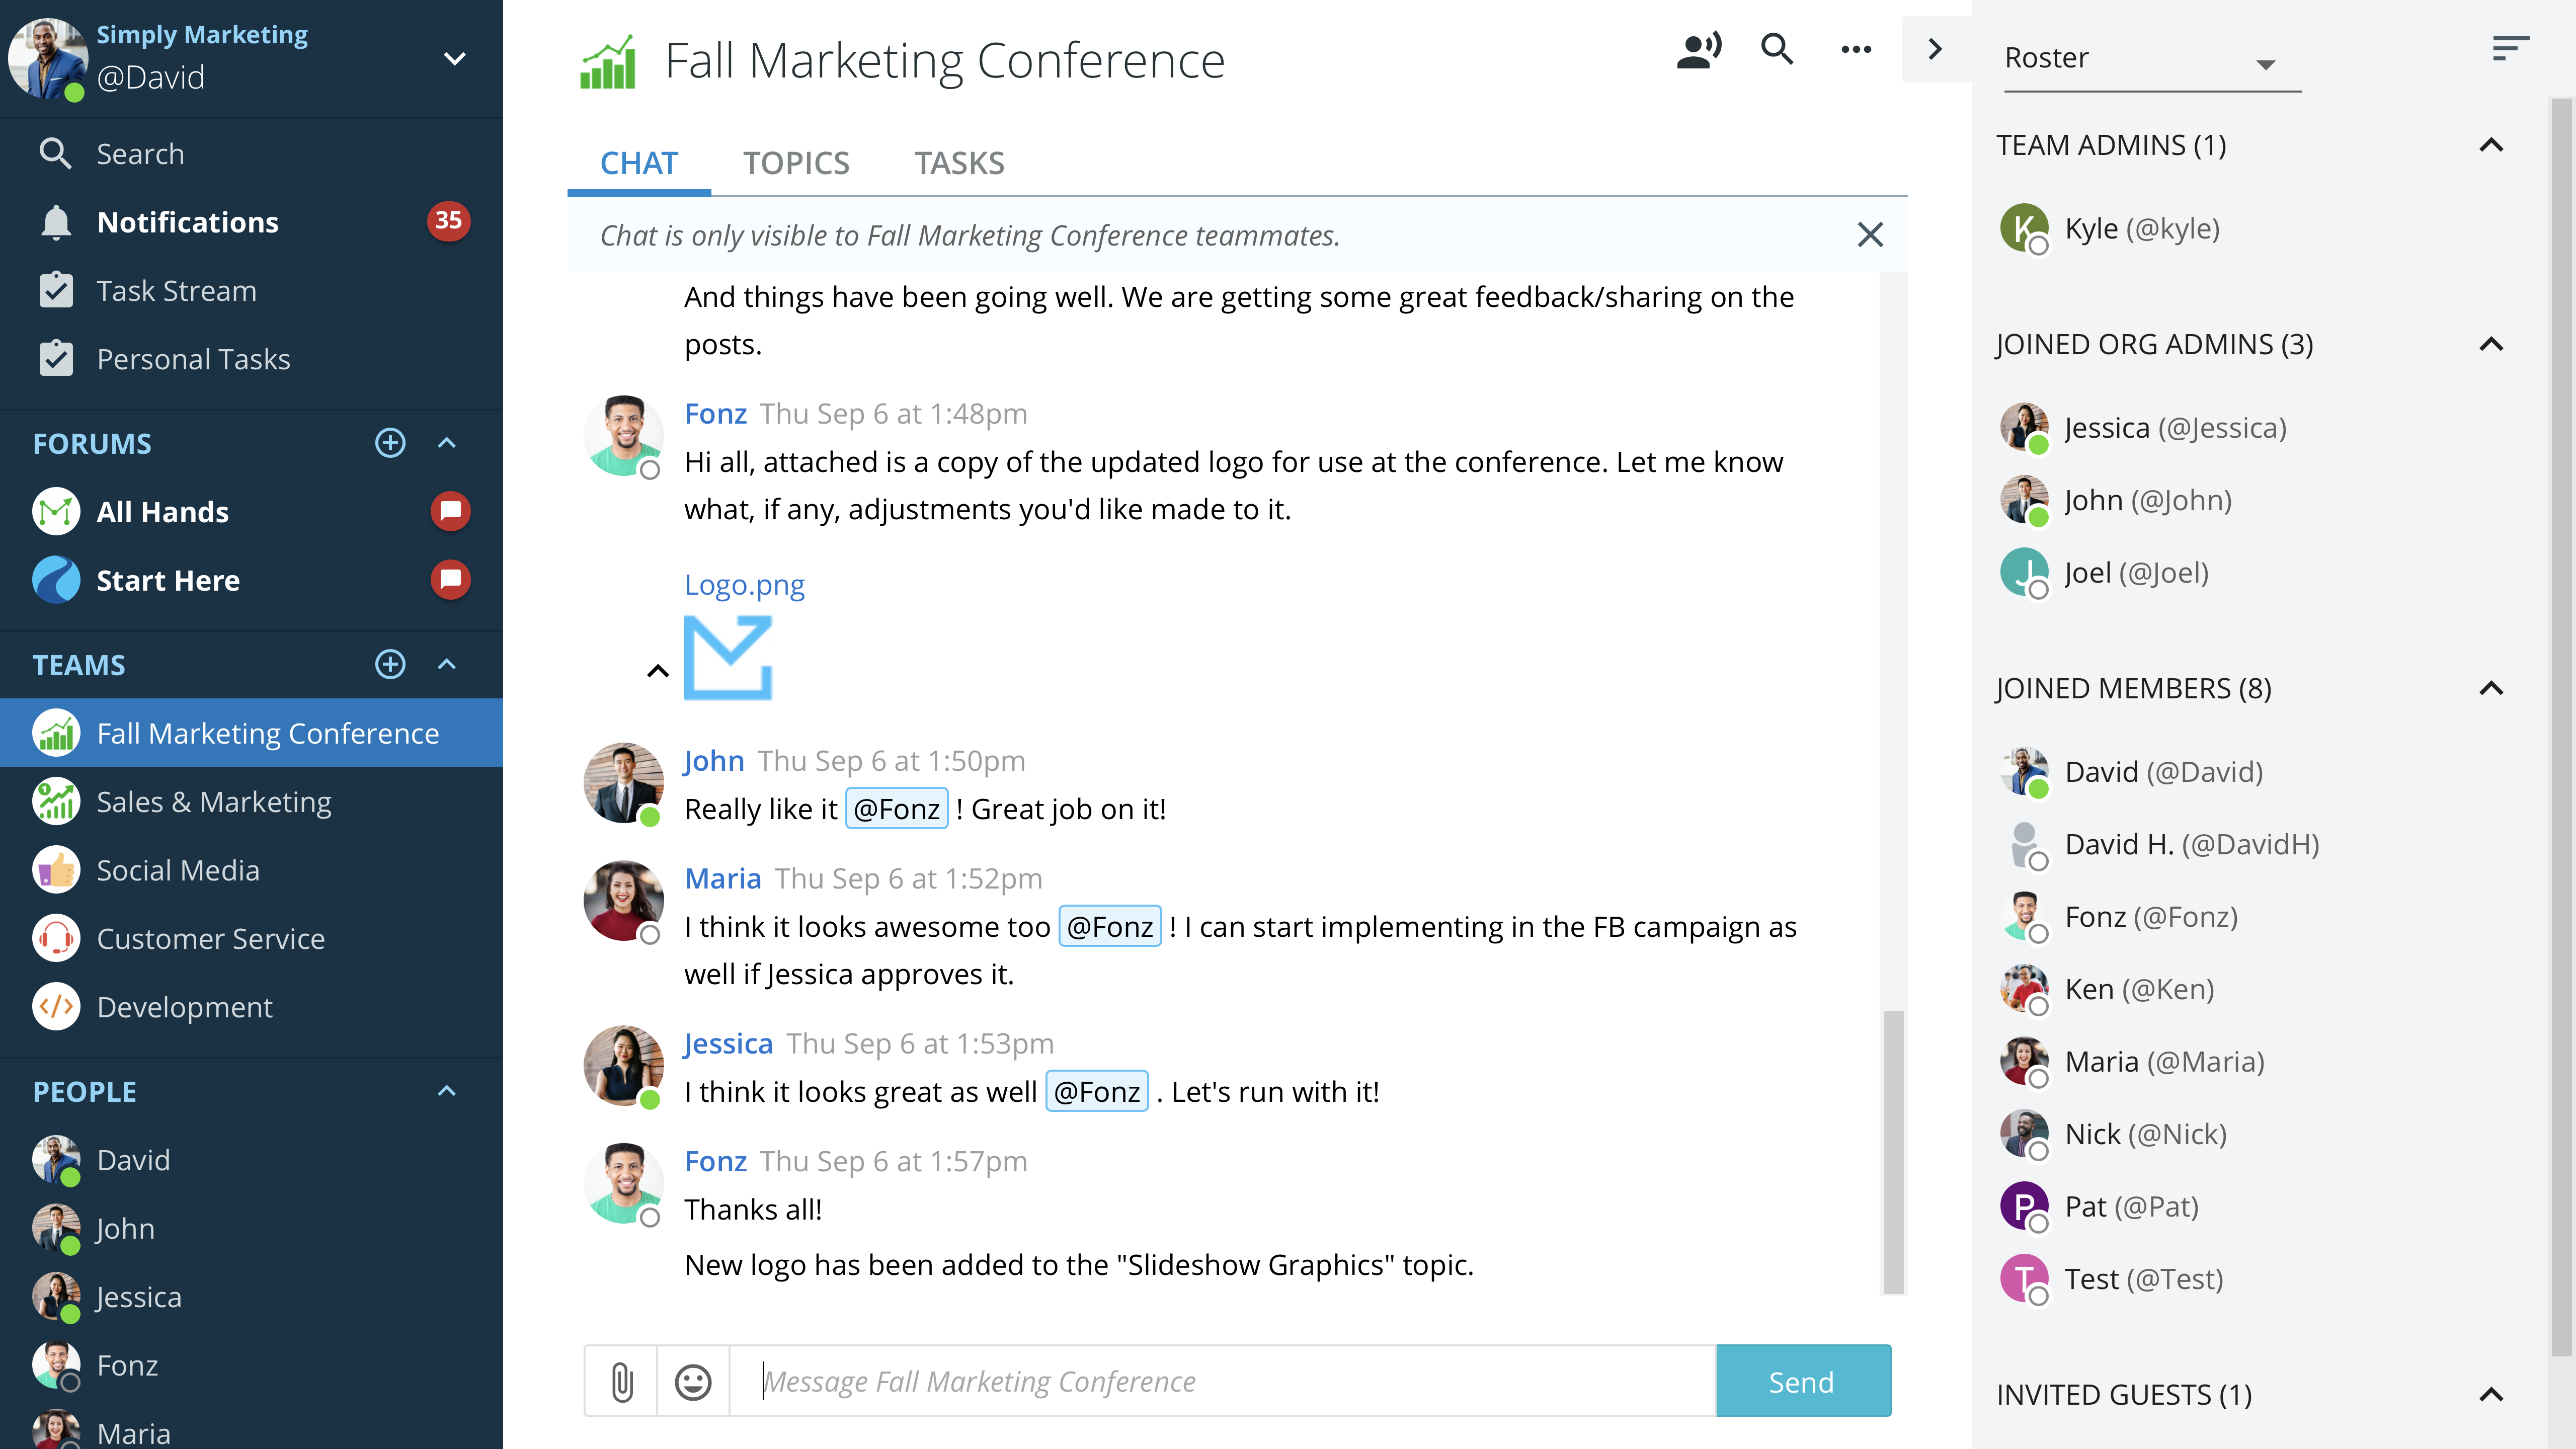
Task: Collapse the Joined Members section
Action: click(x=2491, y=688)
